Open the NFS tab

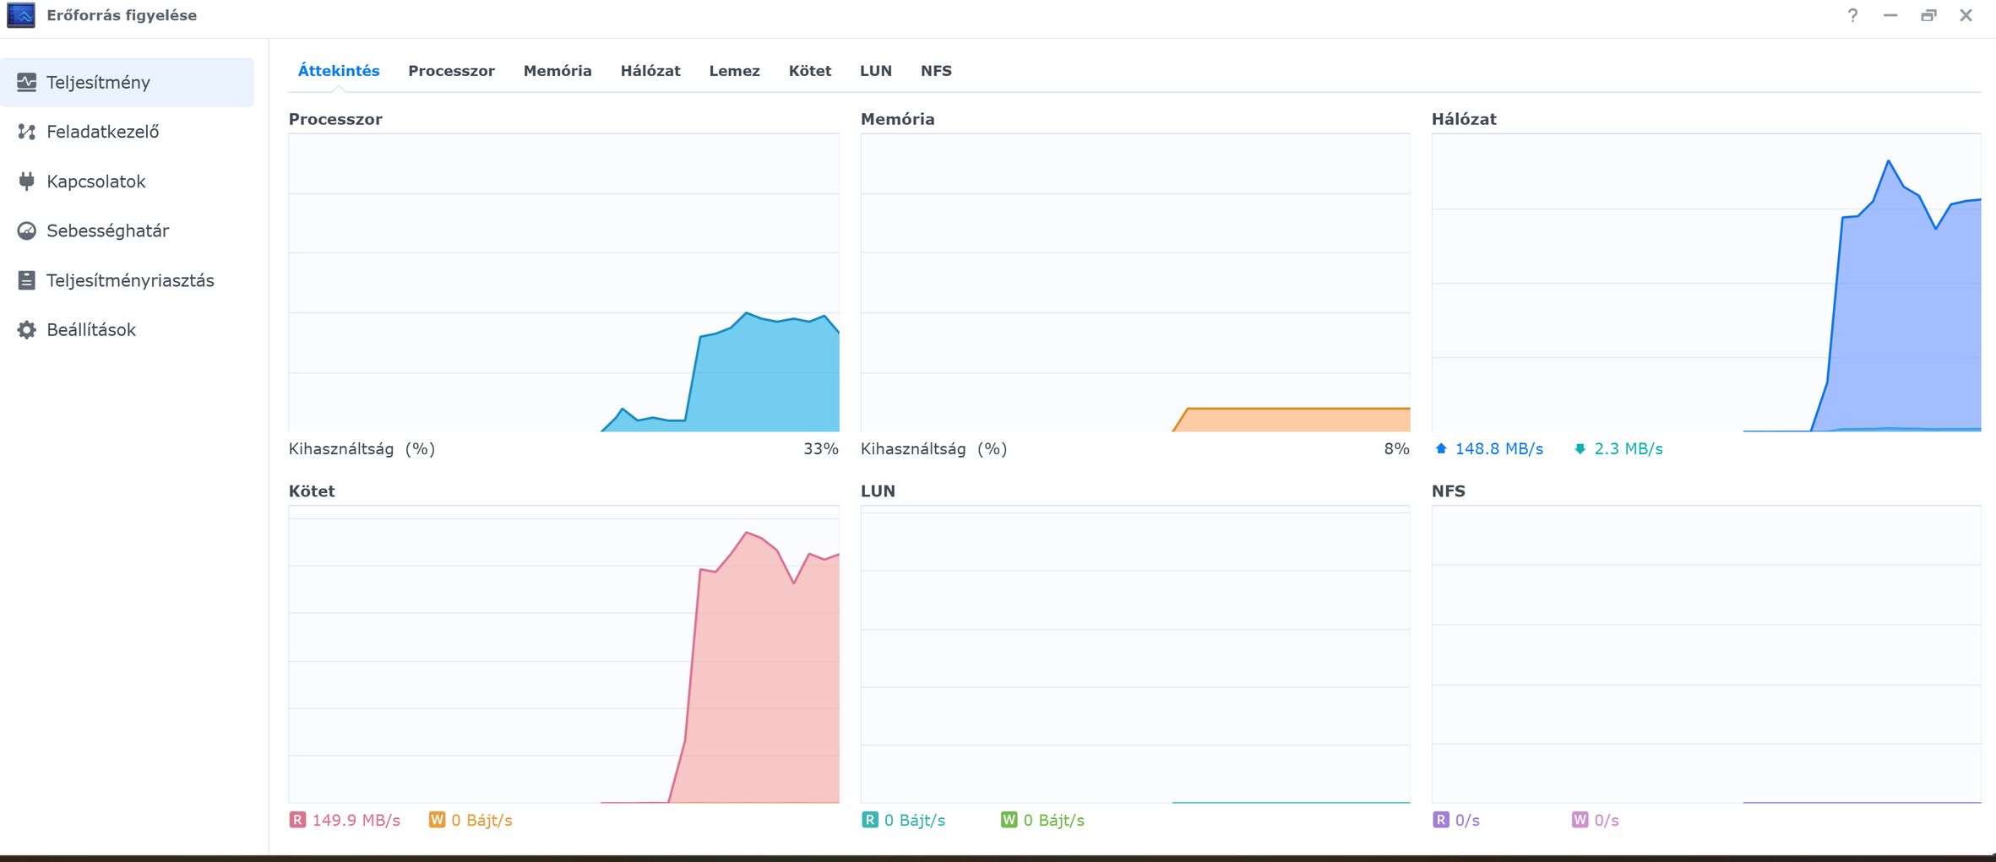(x=936, y=71)
